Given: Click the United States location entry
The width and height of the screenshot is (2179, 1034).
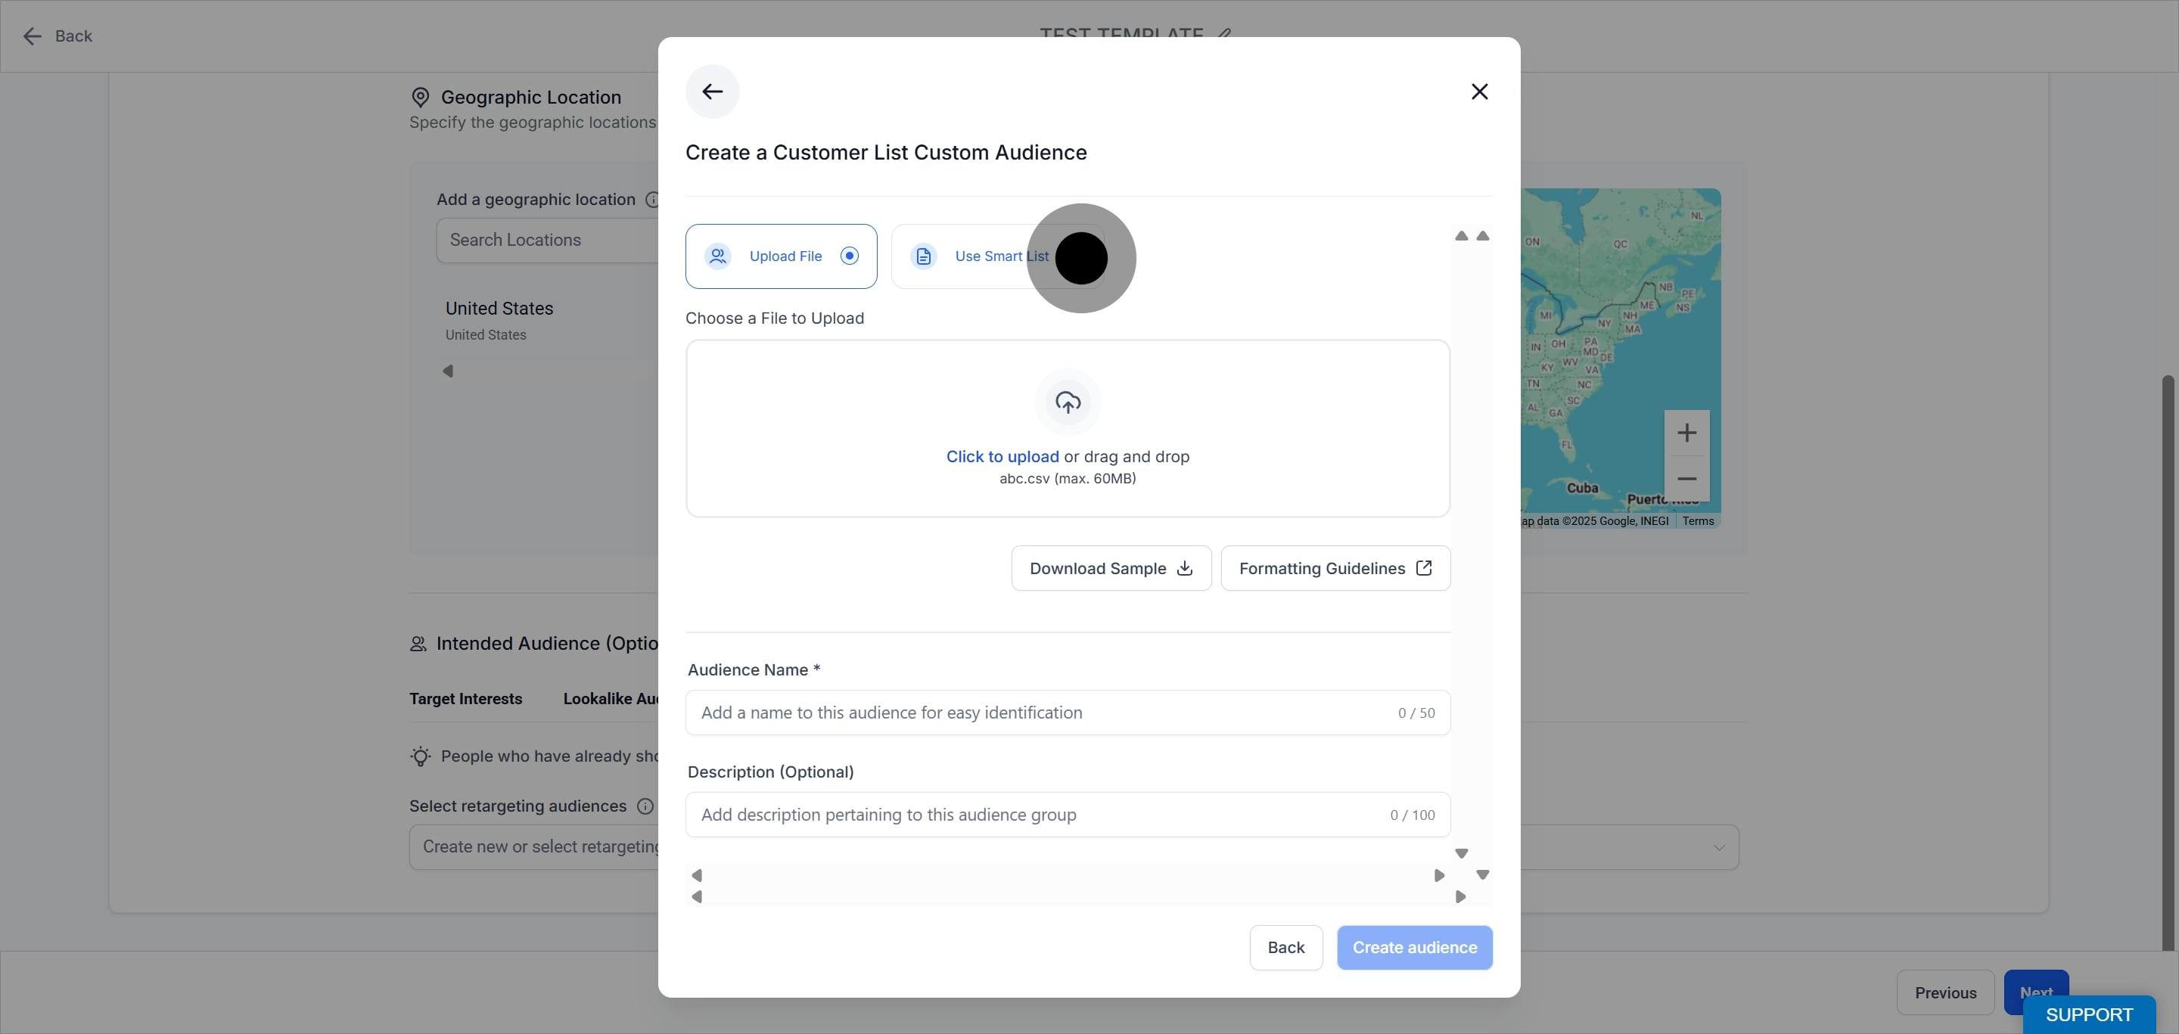Looking at the screenshot, I should (499, 320).
